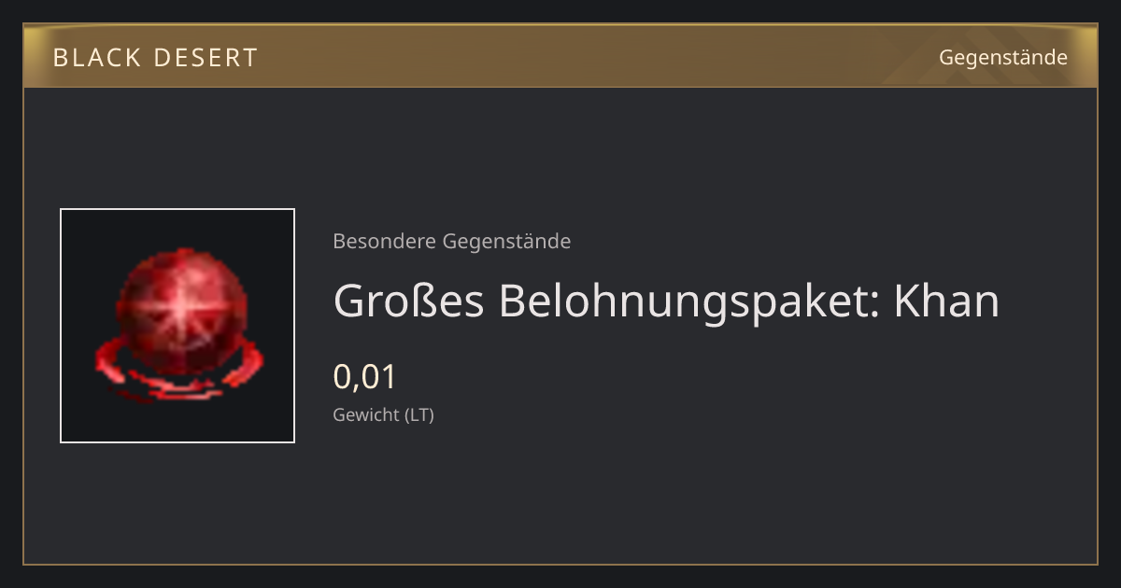Click the word Belohnungspaket in the title

[x=689, y=302]
